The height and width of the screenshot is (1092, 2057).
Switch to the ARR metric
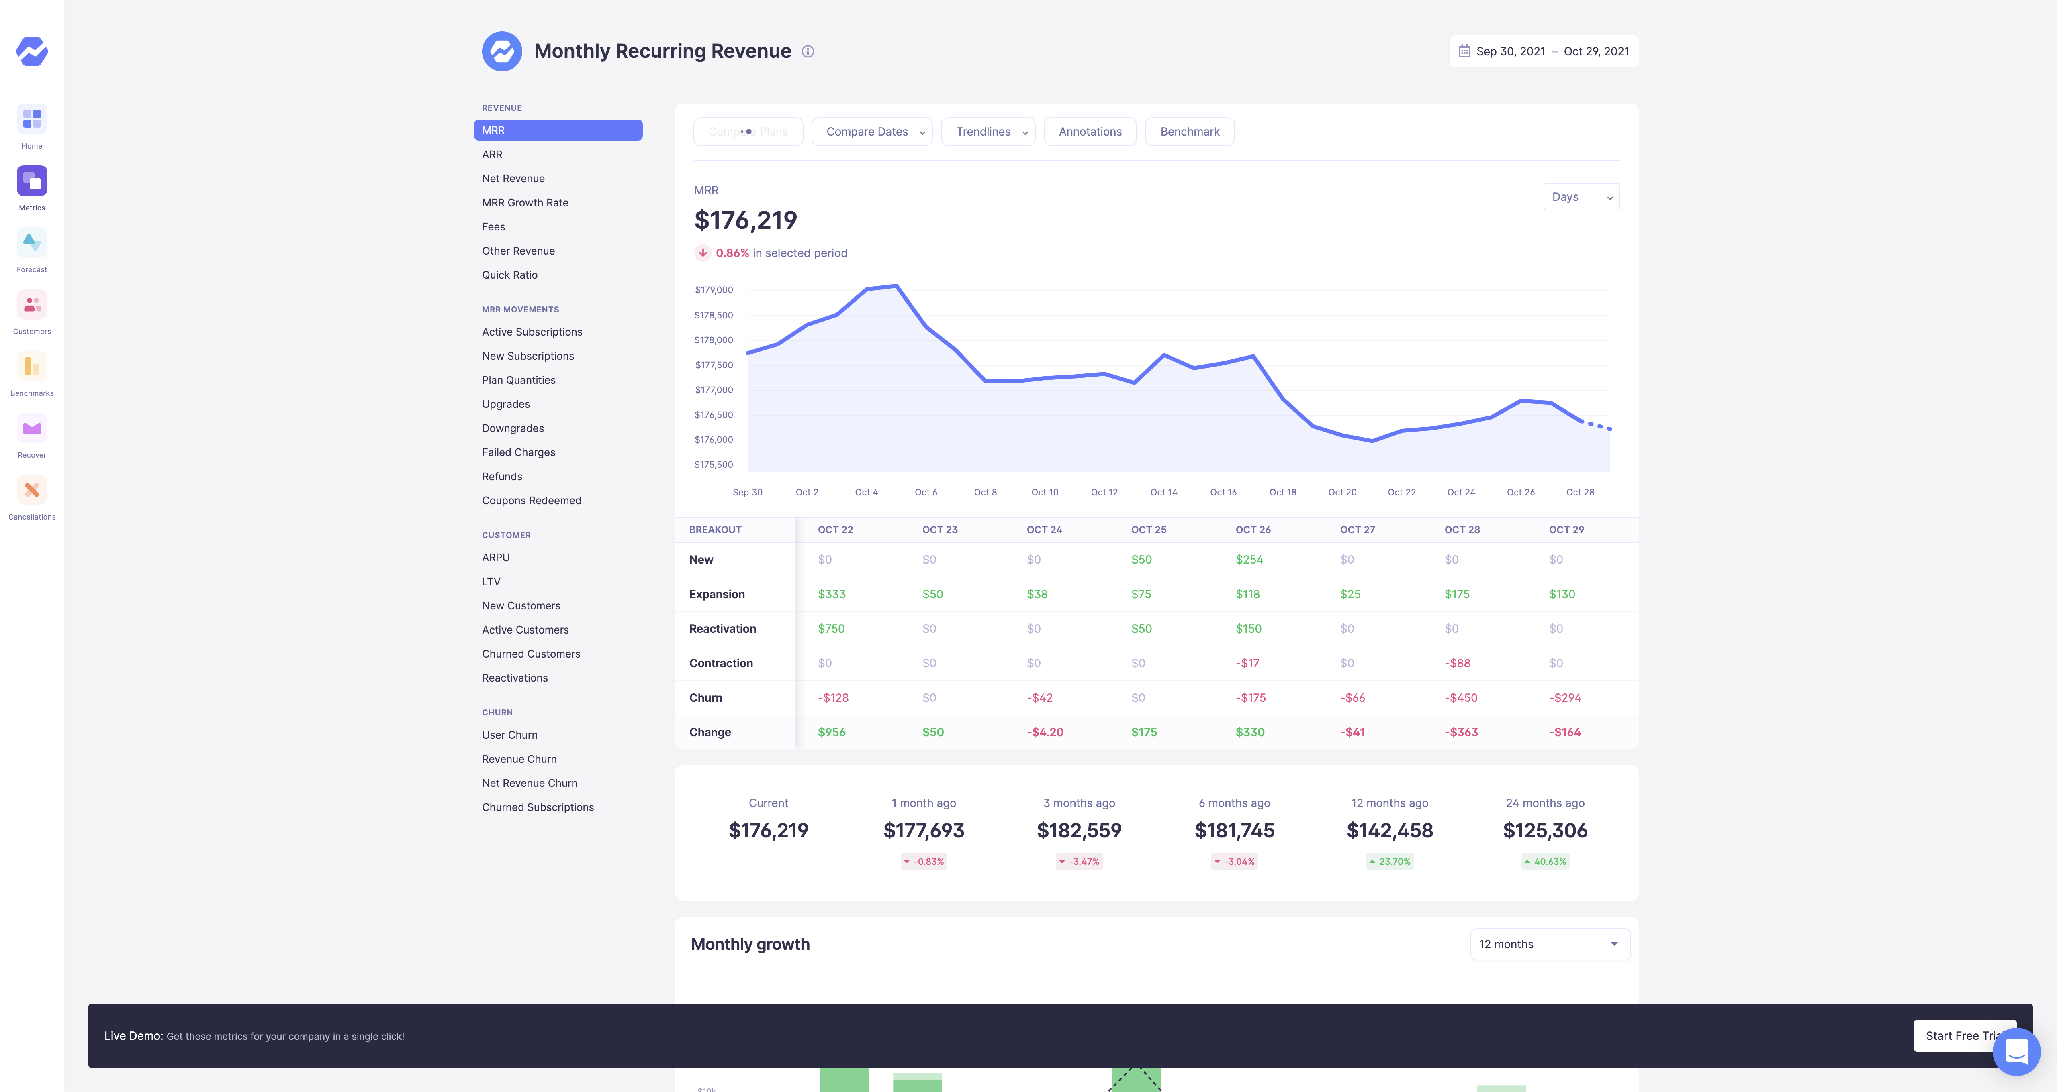point(493,154)
